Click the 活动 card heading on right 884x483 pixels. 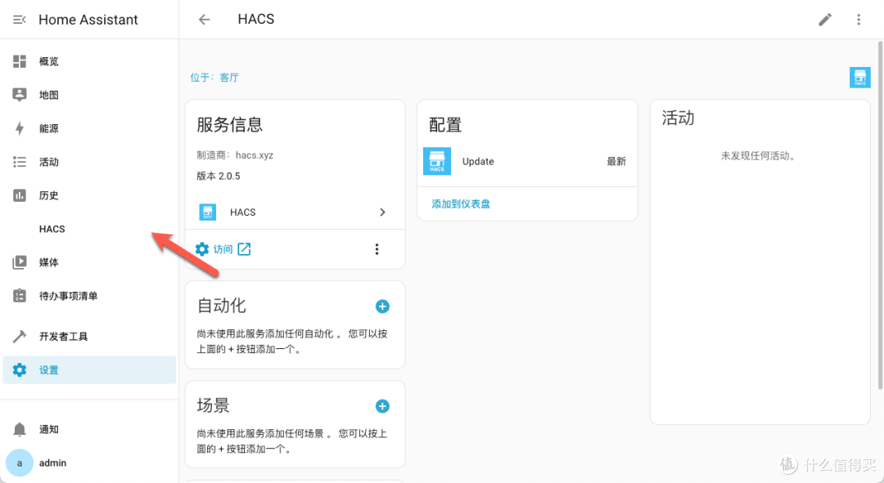678,118
